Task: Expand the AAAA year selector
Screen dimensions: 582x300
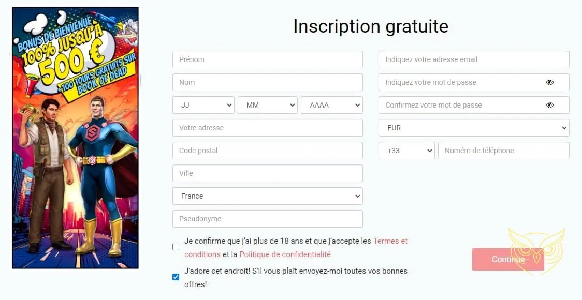Action: tap(331, 104)
